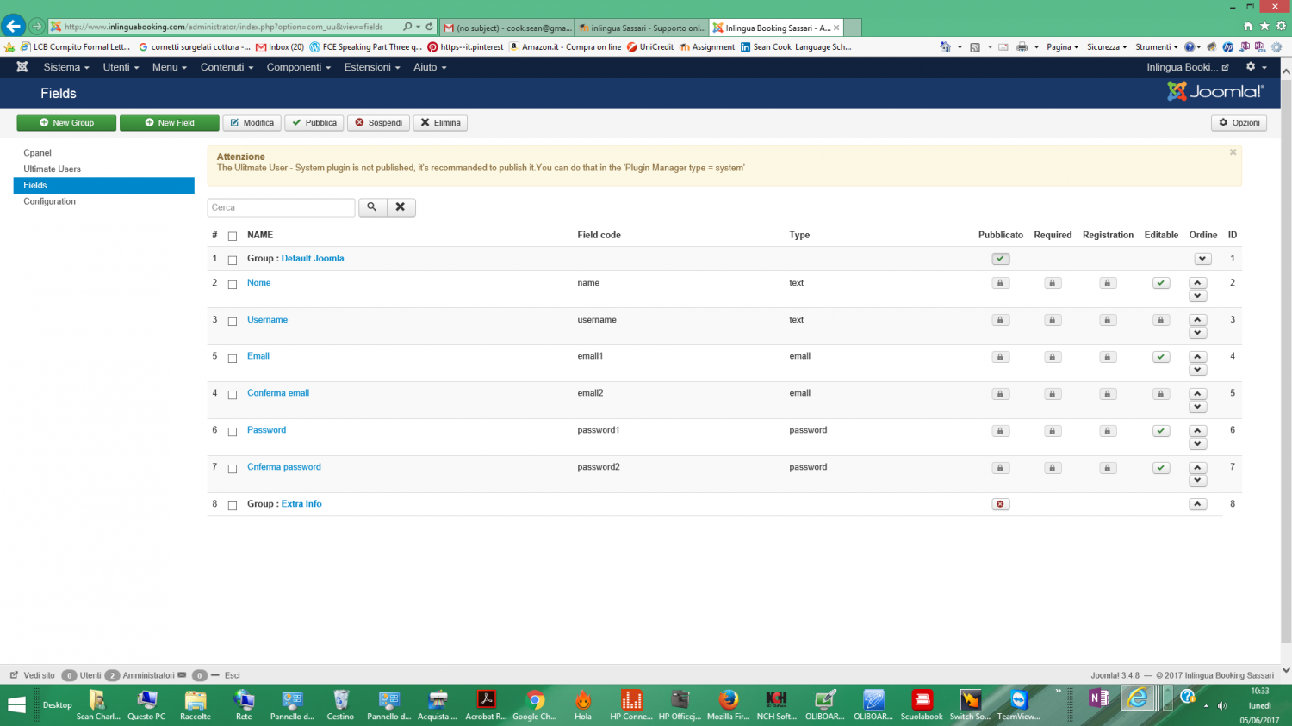
Task: Dismiss the Attenzione warning message
Action: pos(1233,152)
